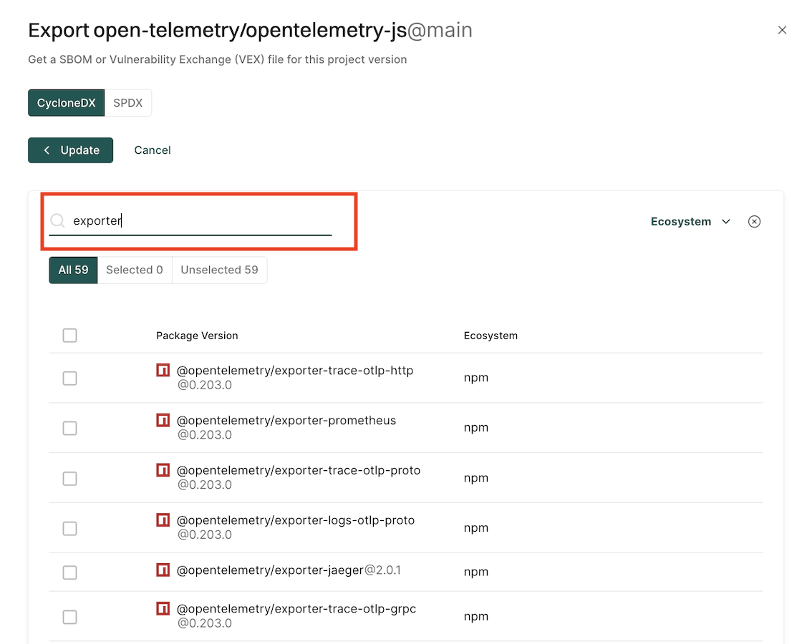Close the export dialog

click(x=782, y=30)
